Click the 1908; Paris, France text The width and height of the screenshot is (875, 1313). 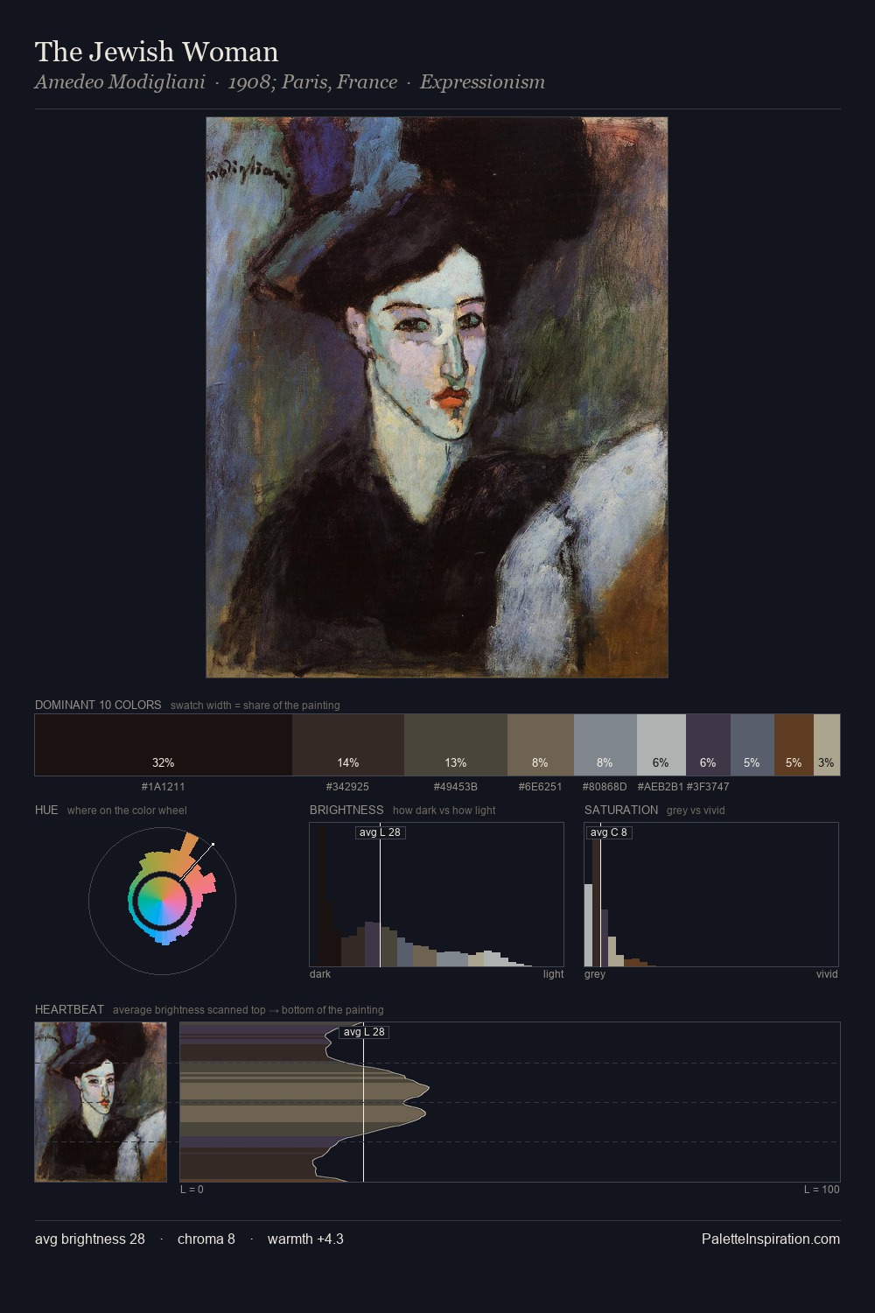(312, 82)
